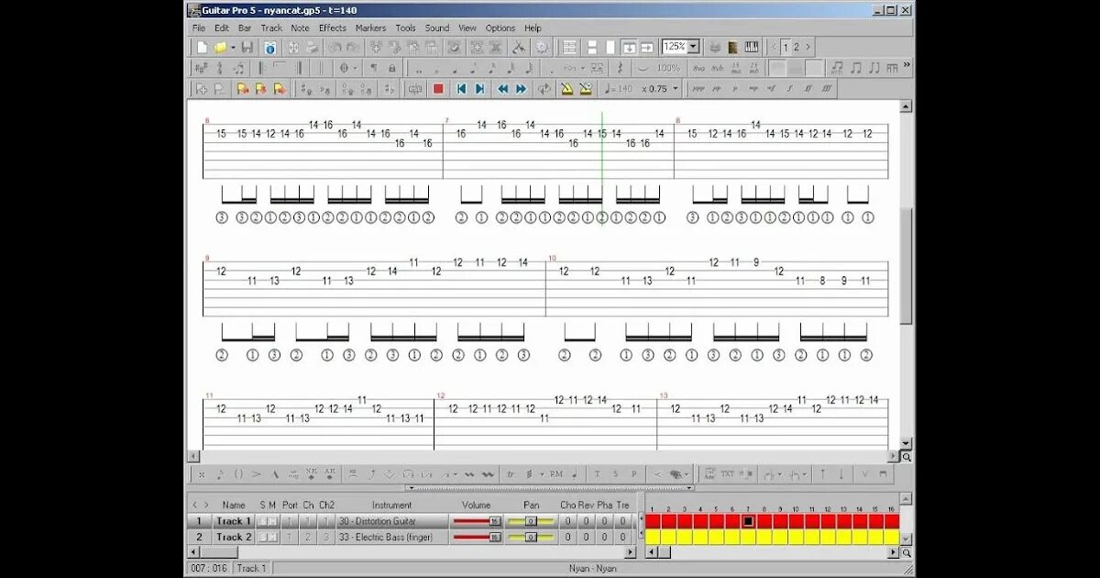Open the Note menu

pyautogui.click(x=300, y=28)
